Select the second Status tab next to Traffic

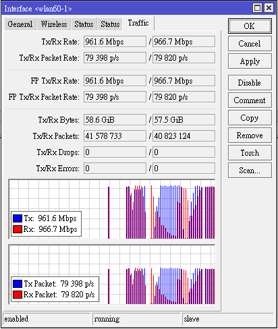(x=110, y=24)
